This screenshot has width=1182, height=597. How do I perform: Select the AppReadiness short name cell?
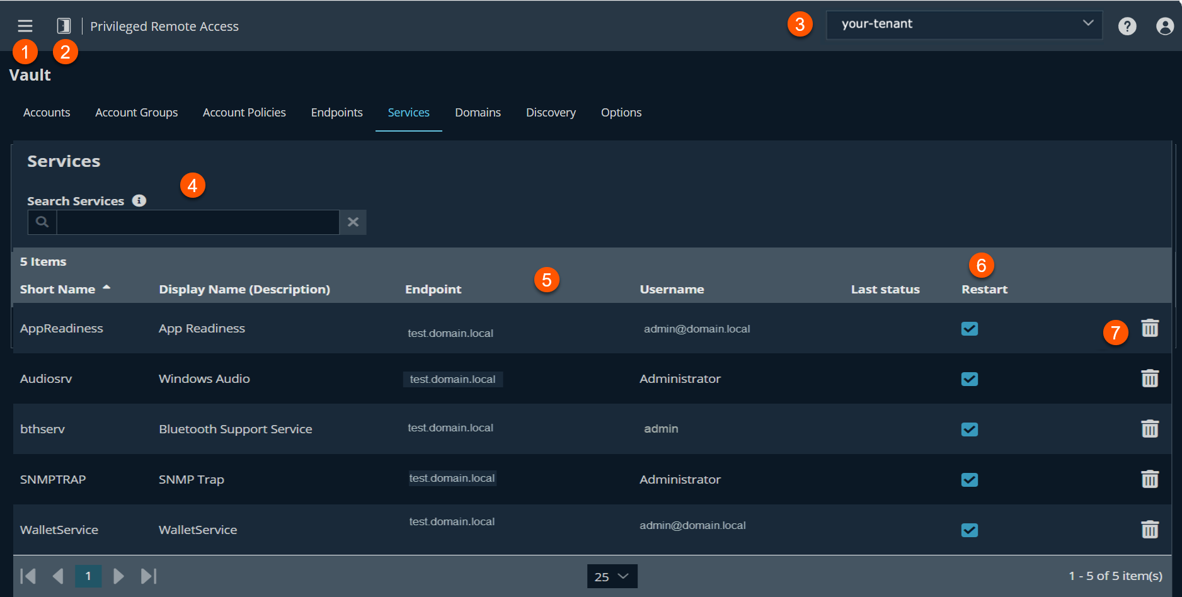pyautogui.click(x=61, y=328)
